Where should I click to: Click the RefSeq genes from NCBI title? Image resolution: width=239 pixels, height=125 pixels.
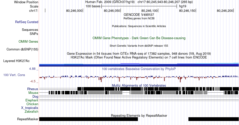pos(139,18)
